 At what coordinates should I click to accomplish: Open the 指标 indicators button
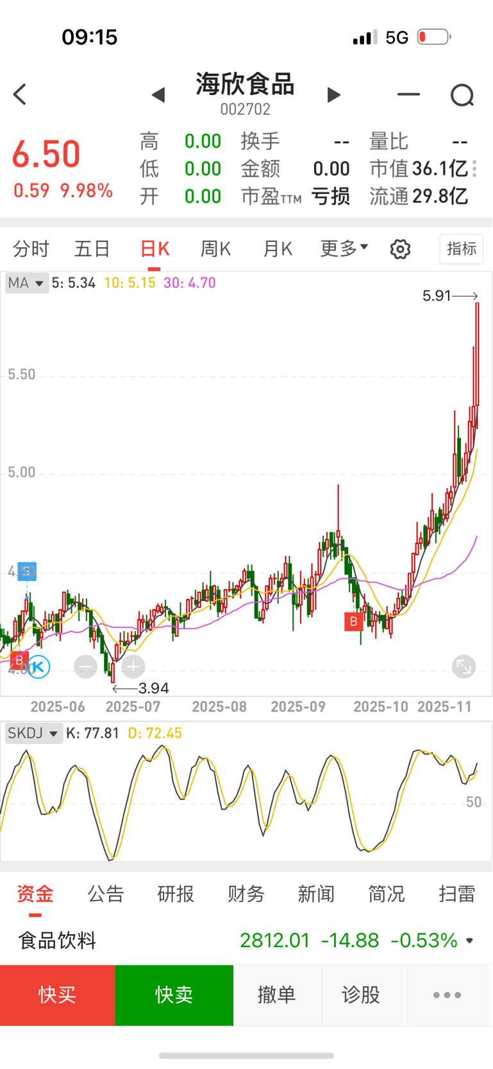coord(462,248)
